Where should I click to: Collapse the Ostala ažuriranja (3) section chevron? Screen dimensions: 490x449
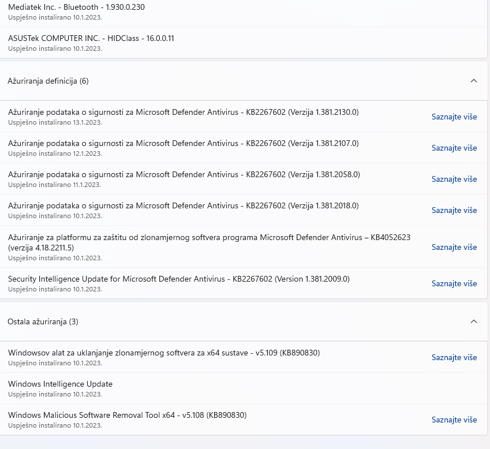[473, 321]
